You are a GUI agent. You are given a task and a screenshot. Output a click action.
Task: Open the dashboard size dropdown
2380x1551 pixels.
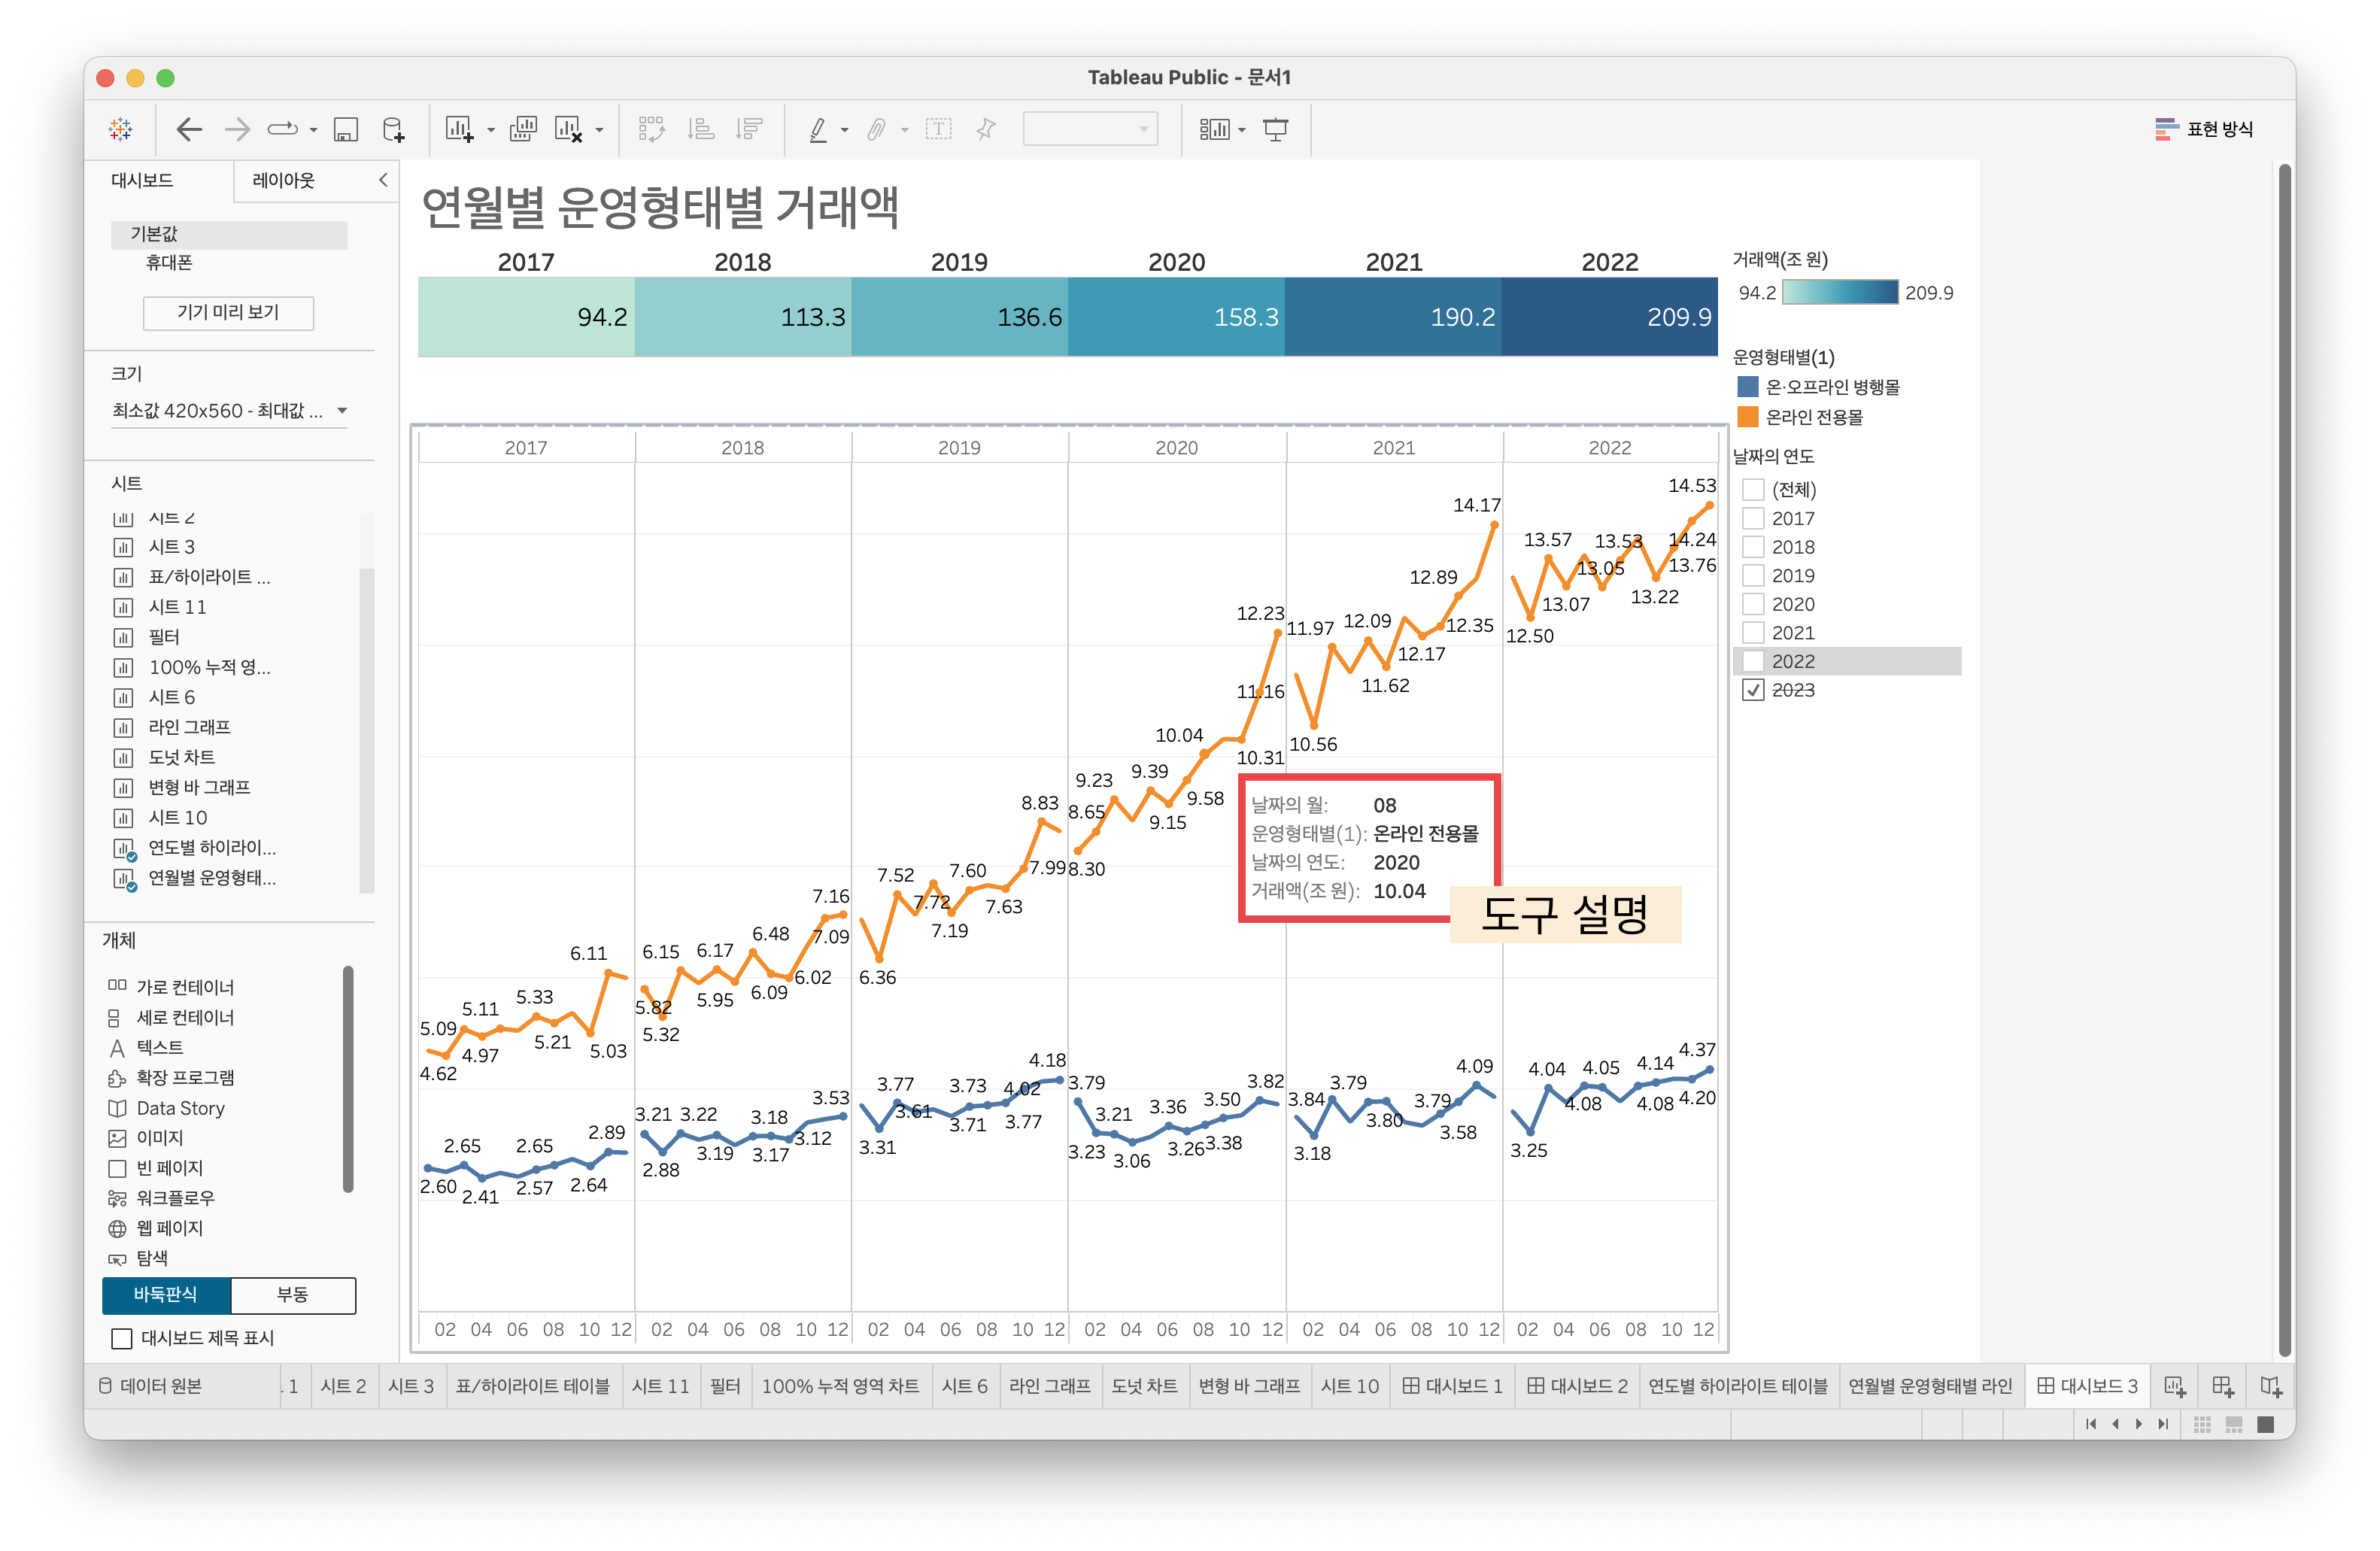[x=342, y=411]
